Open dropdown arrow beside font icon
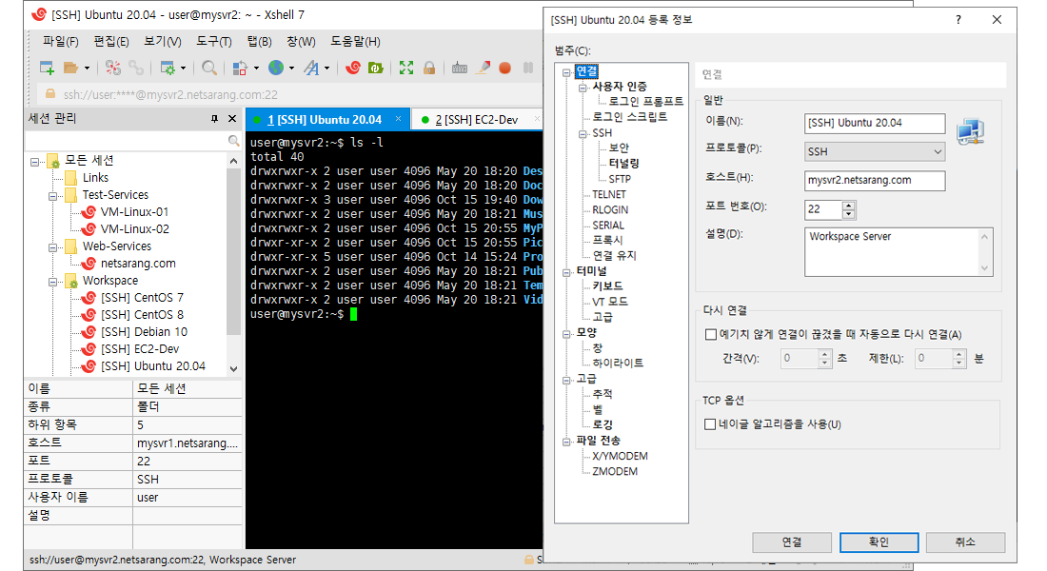Screen dimensions: 1047x571 [x=327, y=69]
